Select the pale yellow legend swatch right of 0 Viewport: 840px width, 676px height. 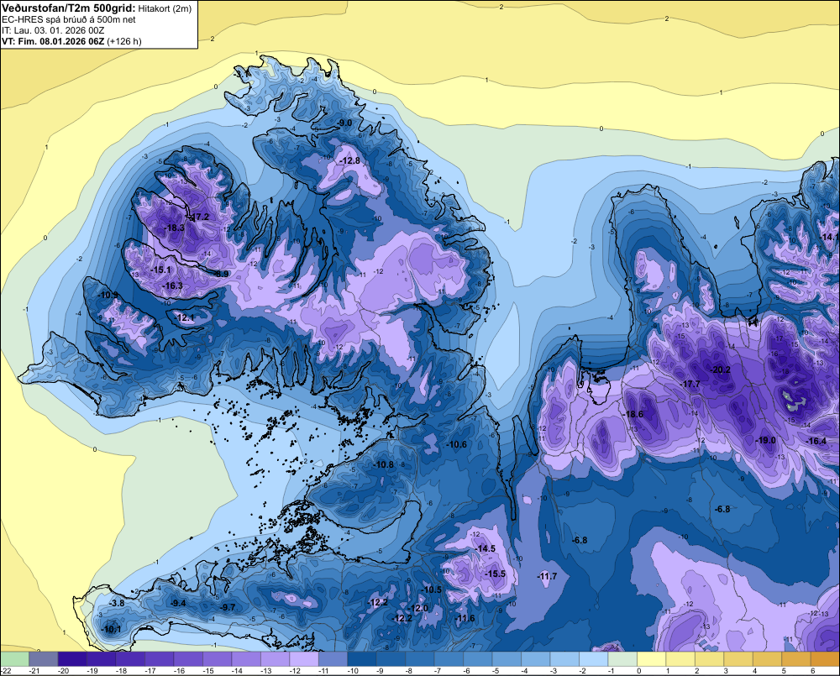click(x=652, y=658)
